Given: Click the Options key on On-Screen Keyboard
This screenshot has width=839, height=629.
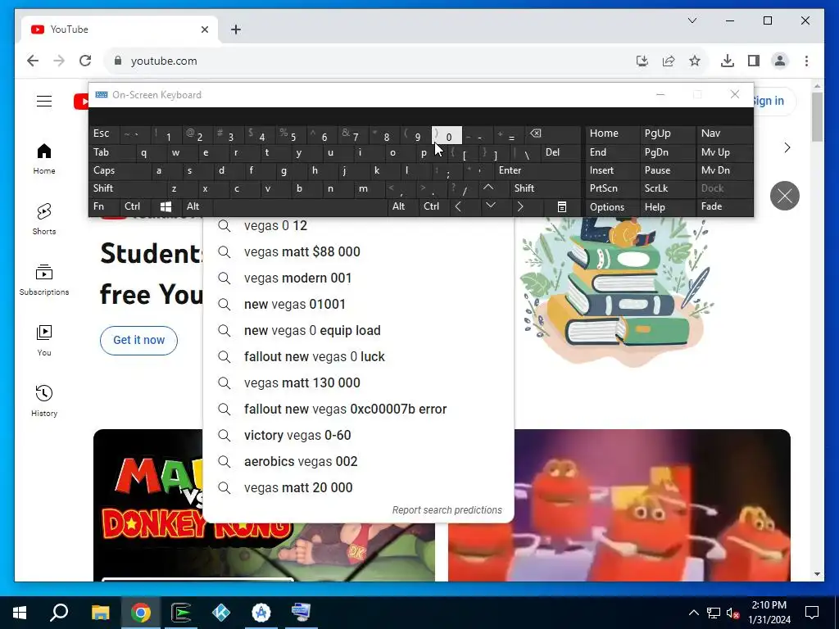Looking at the screenshot, I should click(612, 206).
